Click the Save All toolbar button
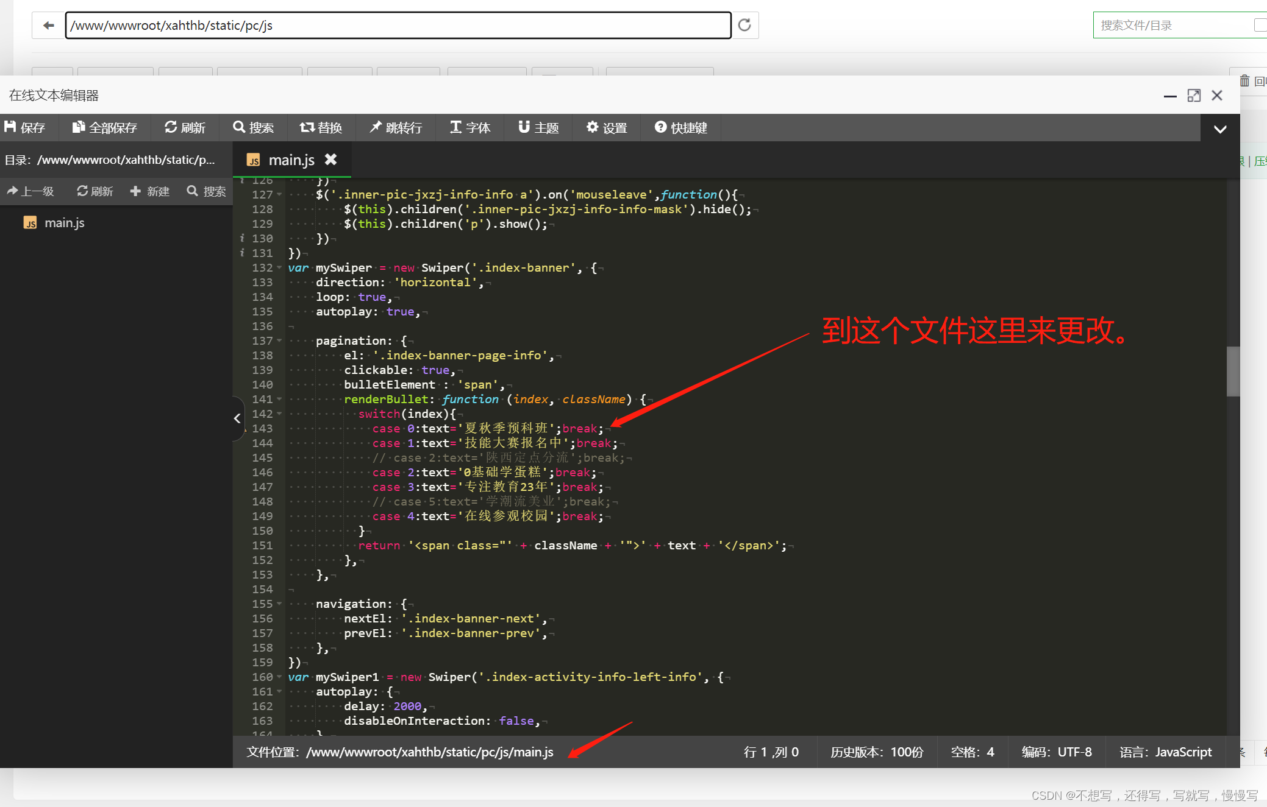 [x=105, y=127]
